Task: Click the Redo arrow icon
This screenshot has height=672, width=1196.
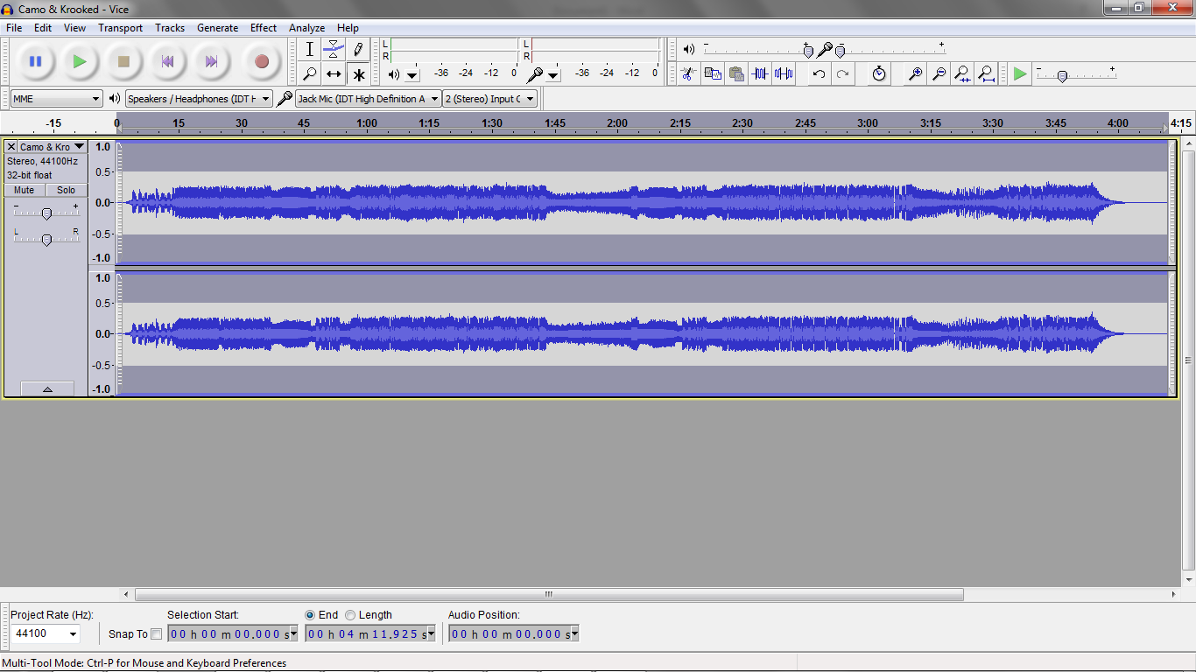Action: tap(842, 73)
